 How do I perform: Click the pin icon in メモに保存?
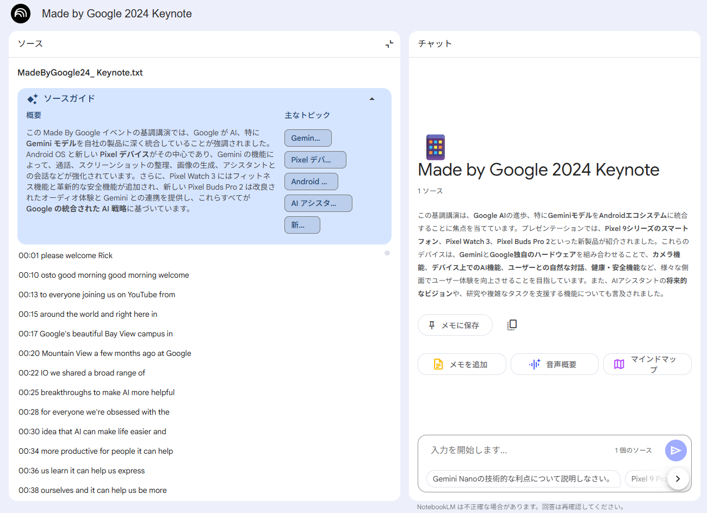tap(432, 325)
